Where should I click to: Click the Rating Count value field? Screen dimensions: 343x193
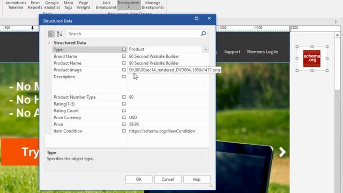[168, 110]
